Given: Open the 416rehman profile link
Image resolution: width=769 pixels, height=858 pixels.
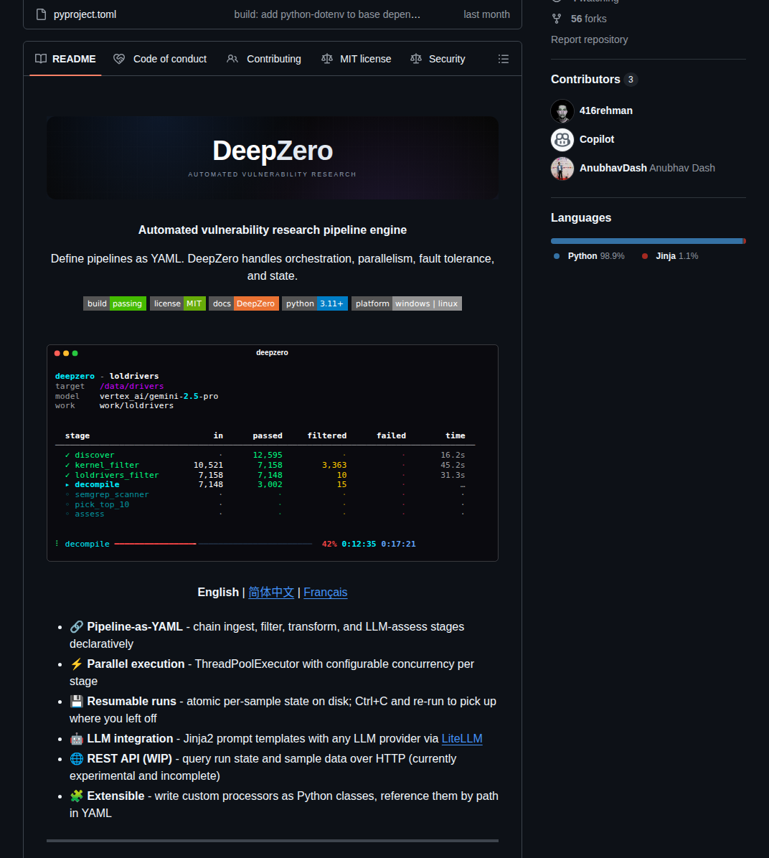Looking at the screenshot, I should 606,110.
